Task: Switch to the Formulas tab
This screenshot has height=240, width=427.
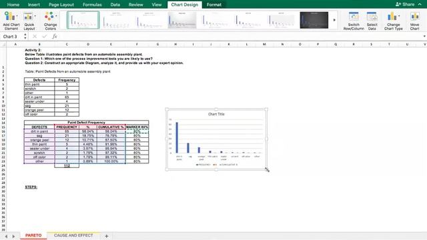Action: pos(92,5)
